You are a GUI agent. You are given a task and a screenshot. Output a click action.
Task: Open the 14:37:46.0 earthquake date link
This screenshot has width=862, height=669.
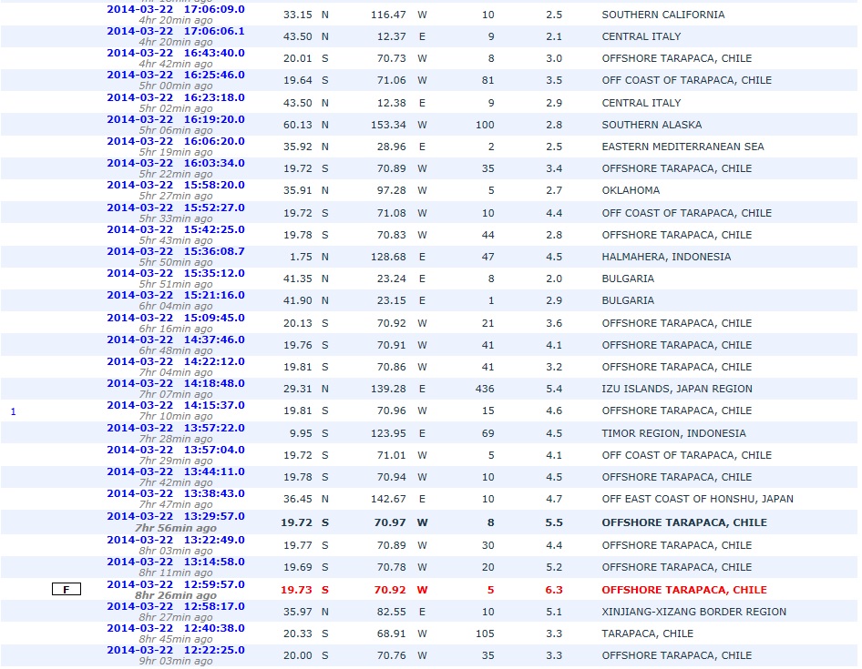(x=176, y=340)
